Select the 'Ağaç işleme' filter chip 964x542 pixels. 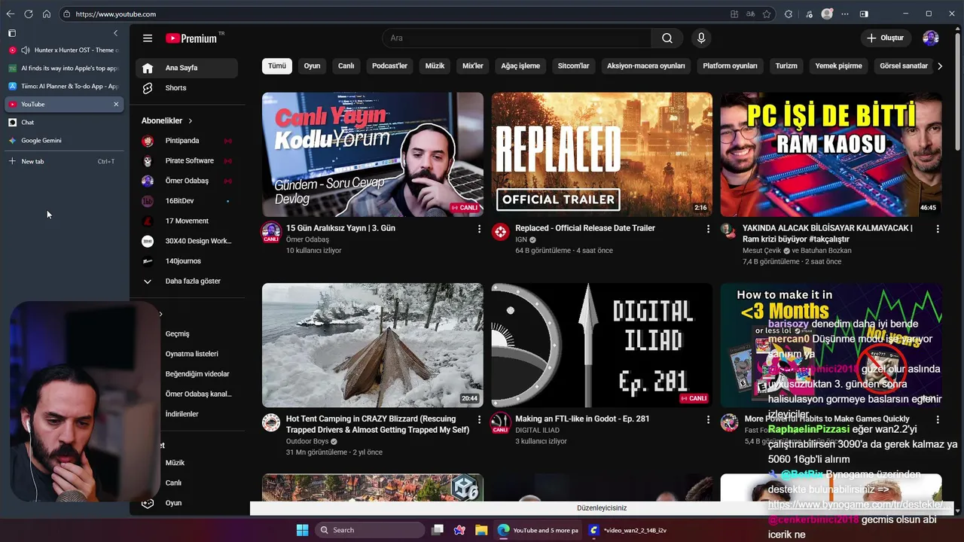point(520,66)
